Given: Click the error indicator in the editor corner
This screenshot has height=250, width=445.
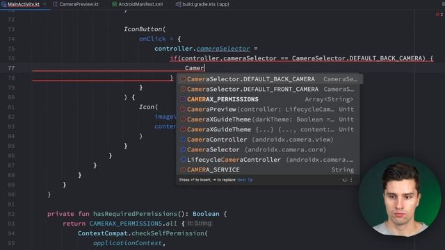Looking at the screenshot, I should tap(439, 14).
